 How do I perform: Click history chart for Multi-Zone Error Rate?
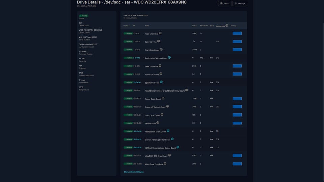237,164
